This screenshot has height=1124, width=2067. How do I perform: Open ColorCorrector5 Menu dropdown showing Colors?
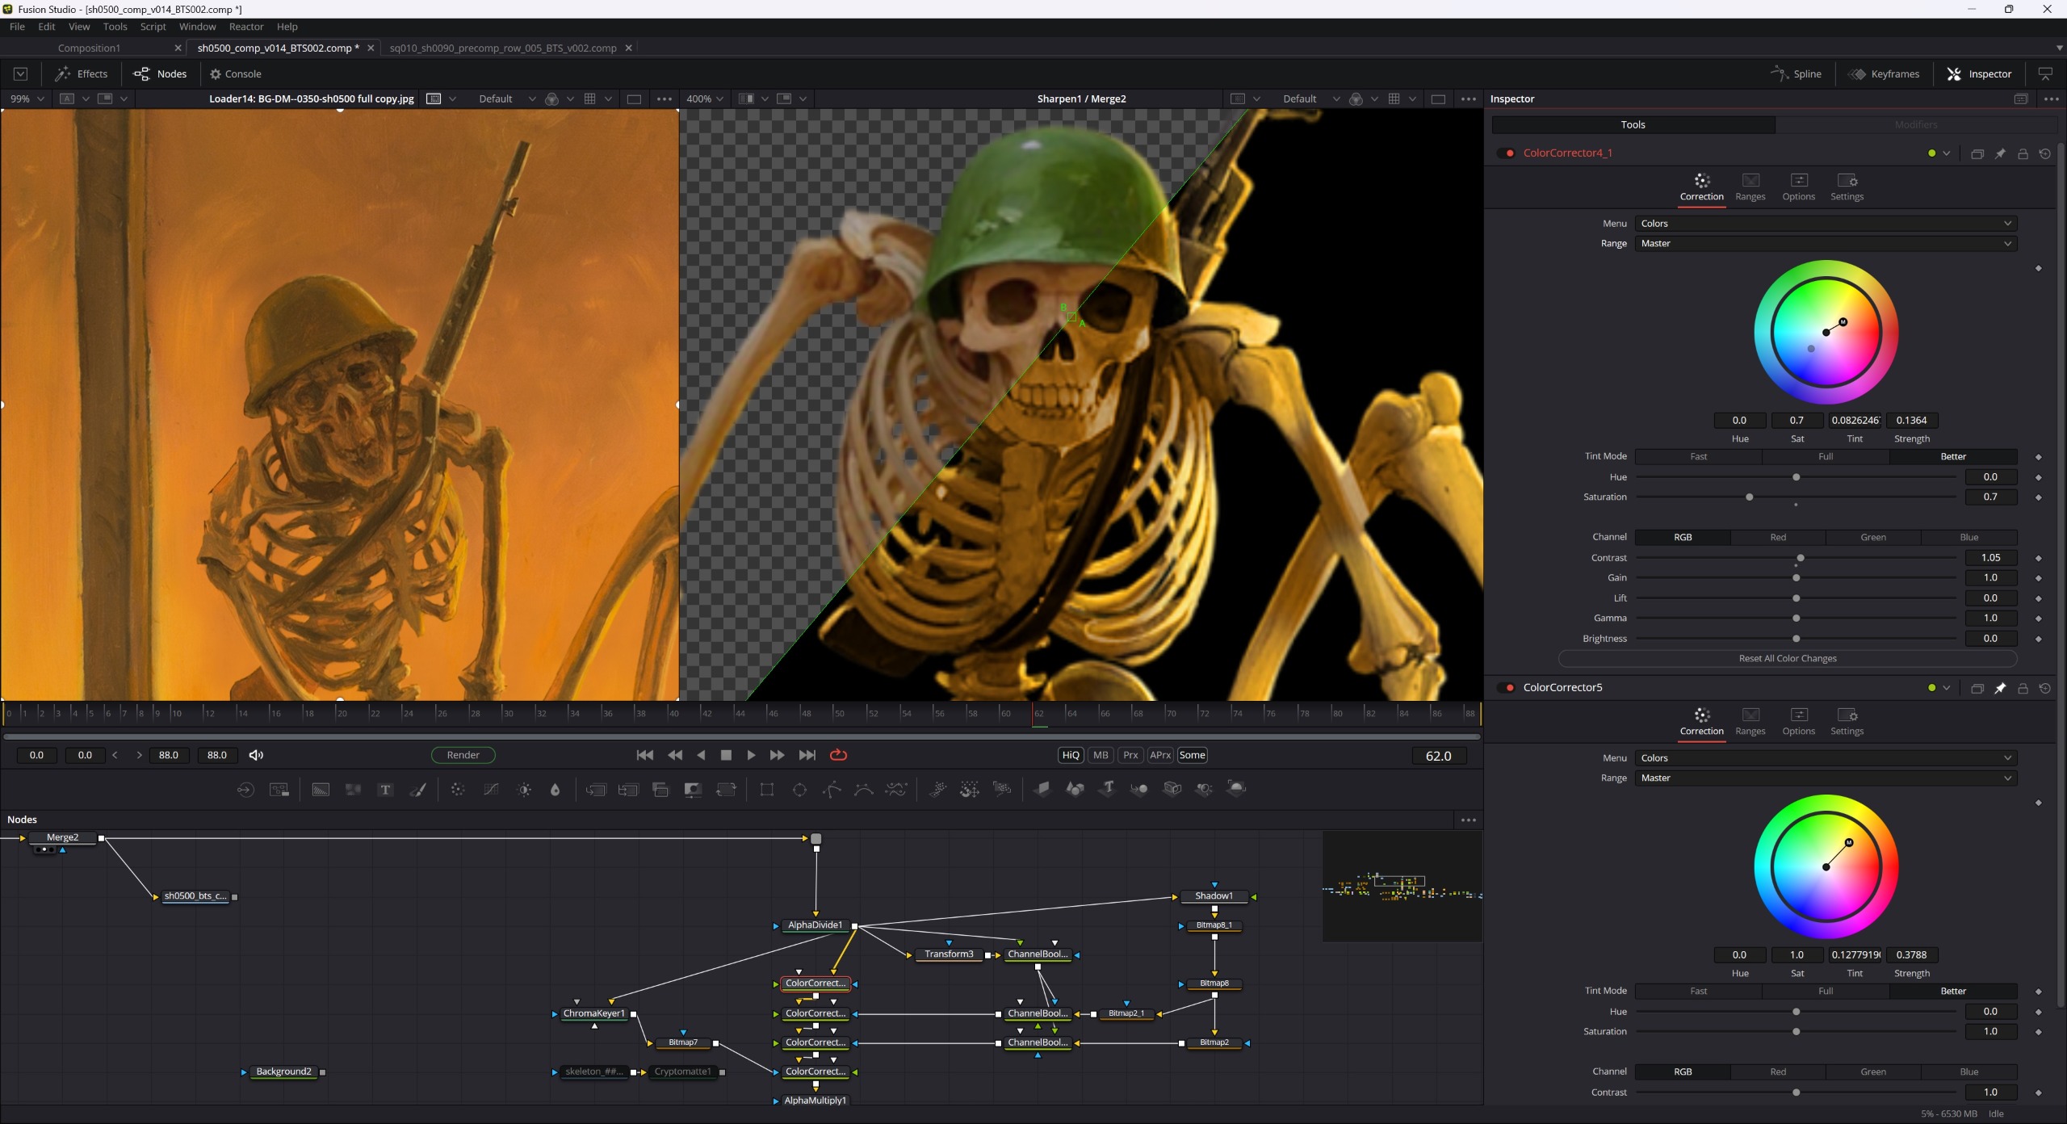coord(1826,758)
